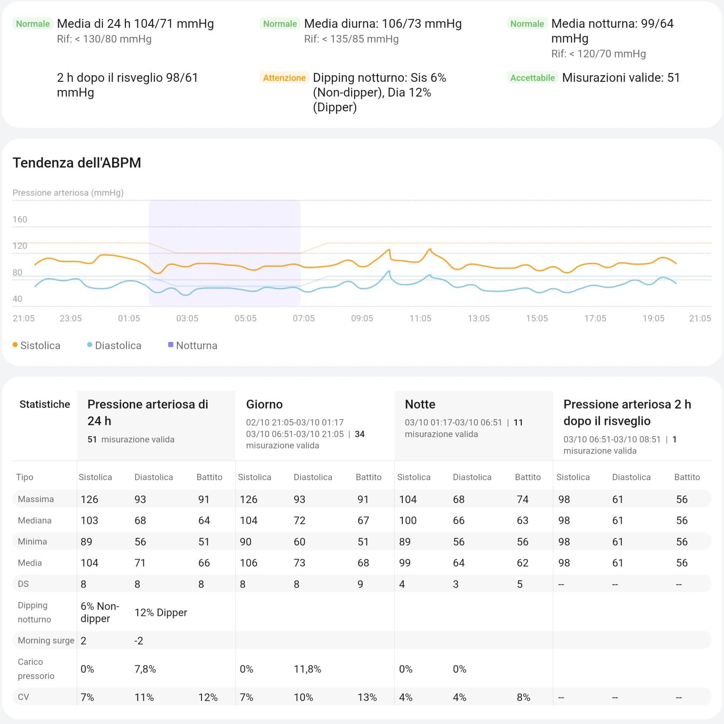This screenshot has height=724, width=724.
Task: Click the 'Pressione arteriosa (mmHg)' axis label
Action: (x=68, y=193)
